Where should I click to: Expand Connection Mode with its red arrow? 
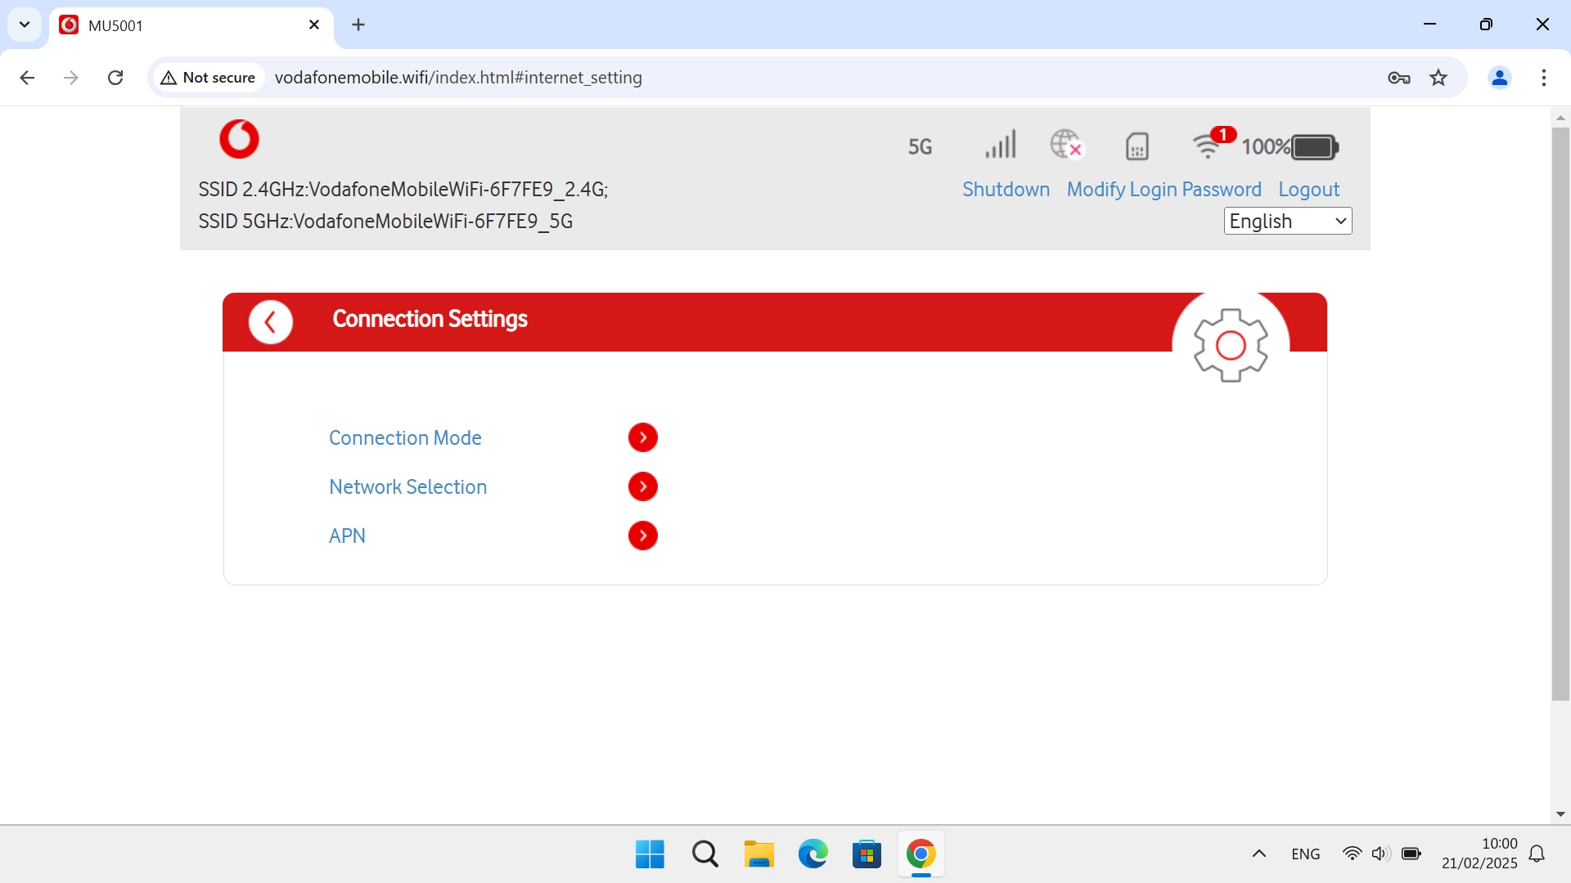click(642, 437)
